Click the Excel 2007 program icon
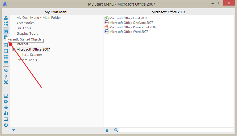 (x=106, y=18)
